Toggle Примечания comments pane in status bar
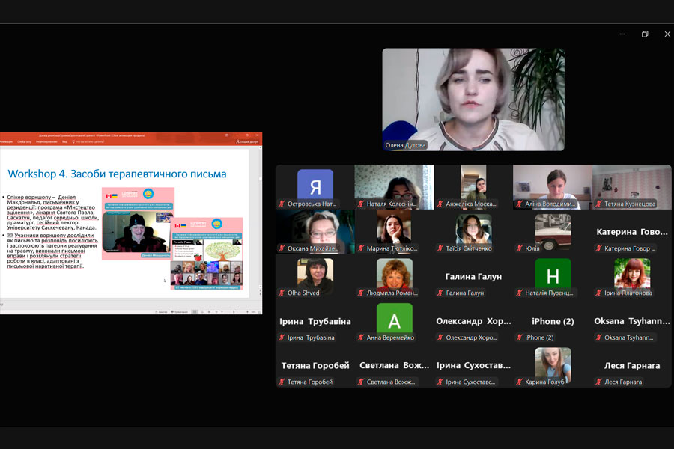 click(x=180, y=311)
